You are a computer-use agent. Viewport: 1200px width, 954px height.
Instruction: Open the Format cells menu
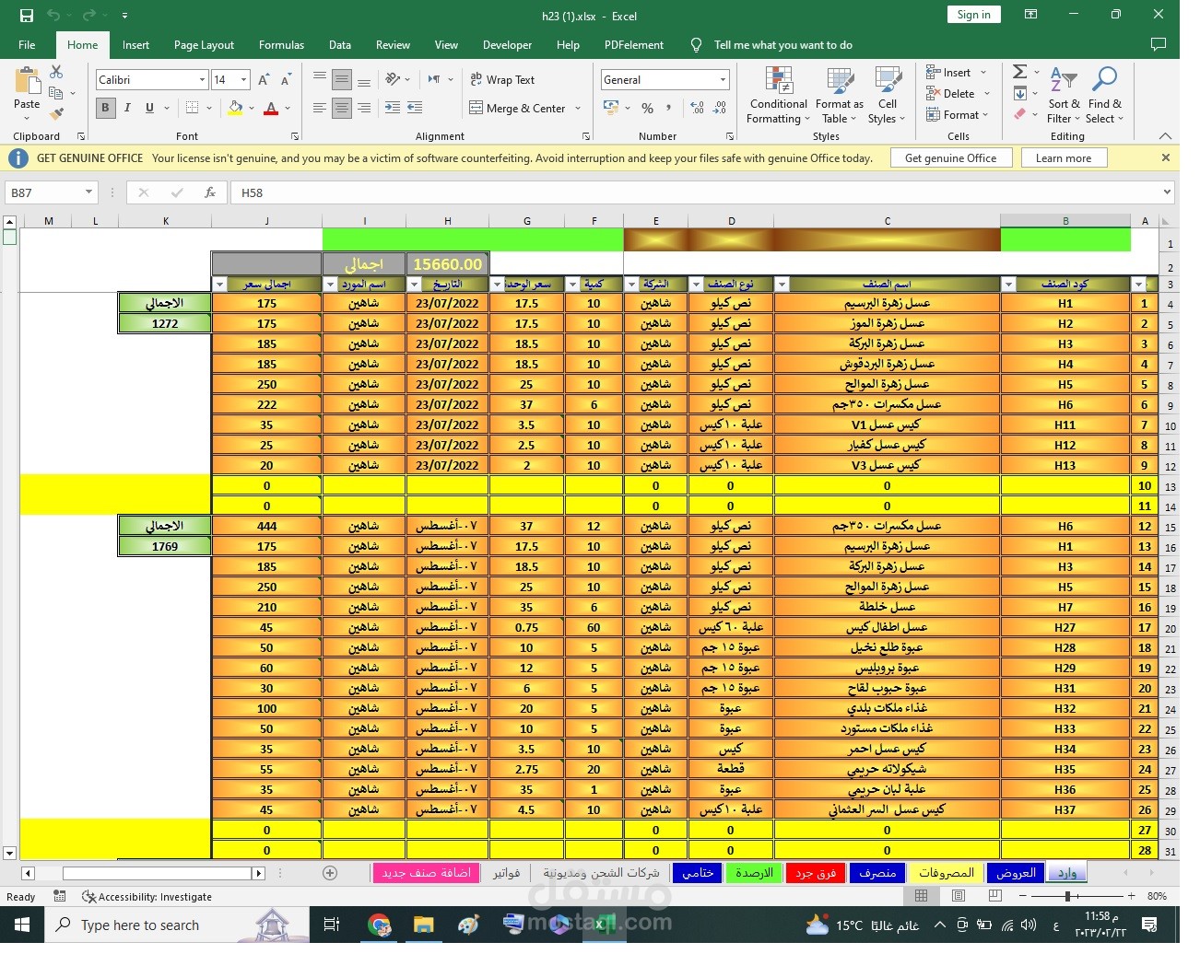click(956, 114)
